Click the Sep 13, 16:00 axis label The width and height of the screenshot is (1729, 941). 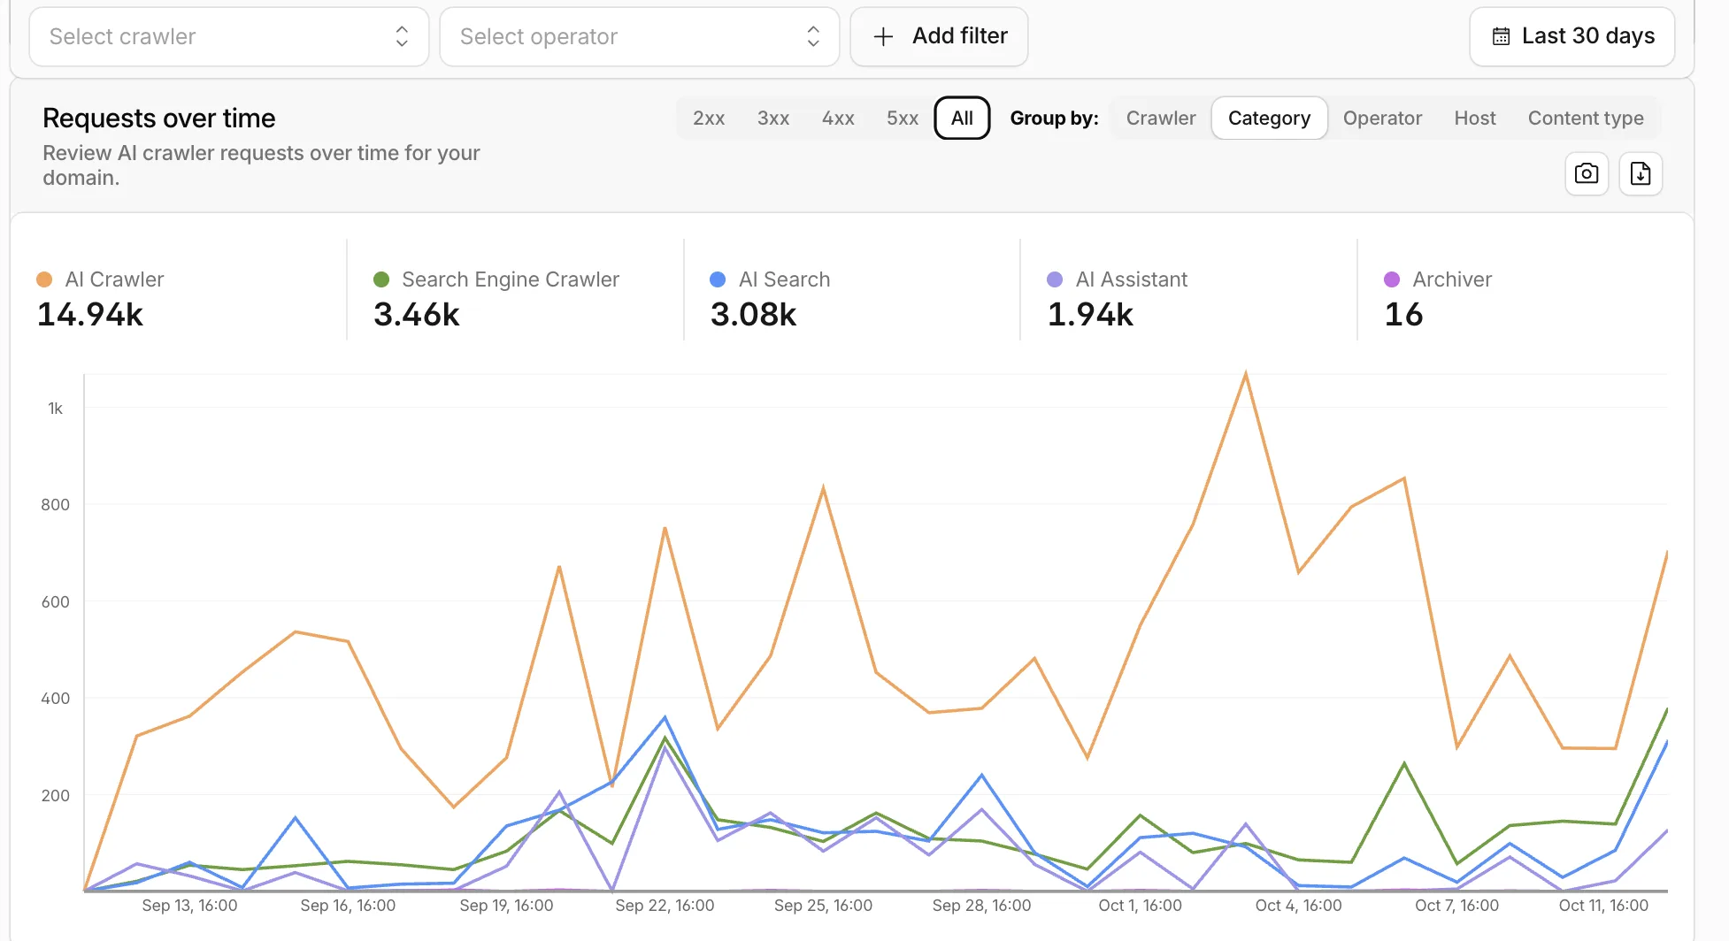tap(189, 906)
